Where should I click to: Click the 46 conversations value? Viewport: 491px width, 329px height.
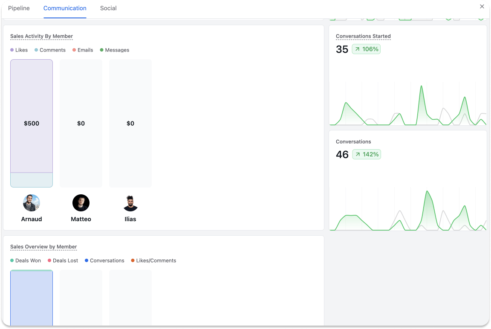[342, 154]
